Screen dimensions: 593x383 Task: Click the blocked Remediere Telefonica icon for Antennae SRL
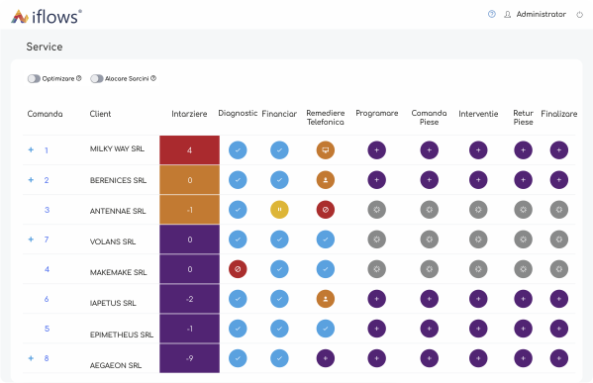point(326,210)
